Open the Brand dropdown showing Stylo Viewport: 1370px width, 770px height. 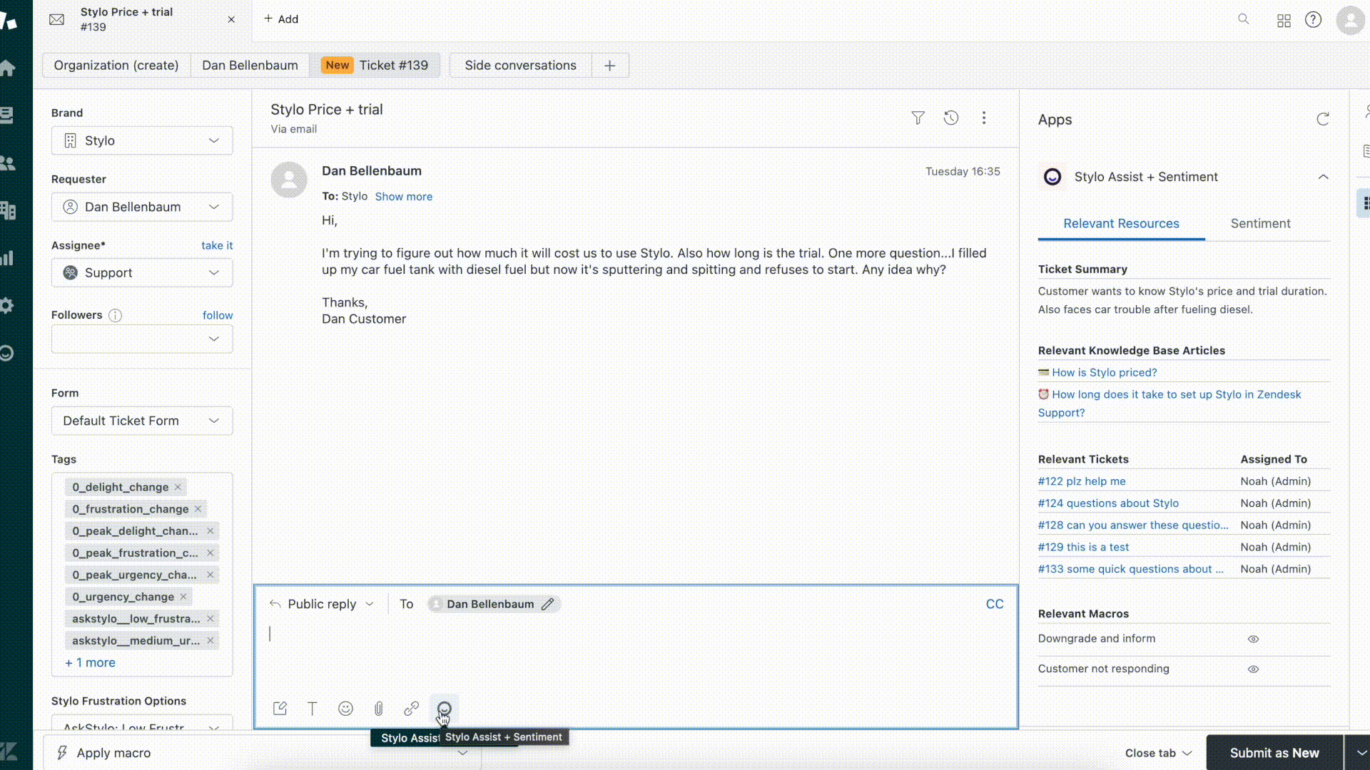(x=142, y=140)
